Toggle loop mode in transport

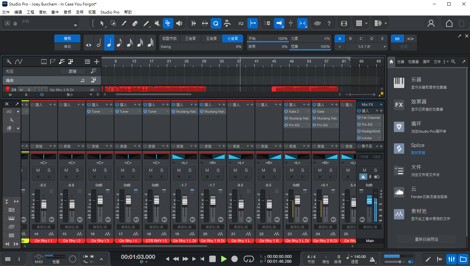(x=249, y=259)
